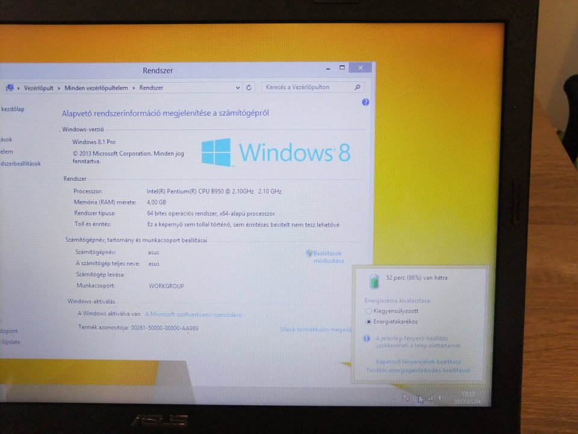This screenshot has width=578, height=434.
Task: Open Beállítások módosítása link
Action: click(328, 257)
